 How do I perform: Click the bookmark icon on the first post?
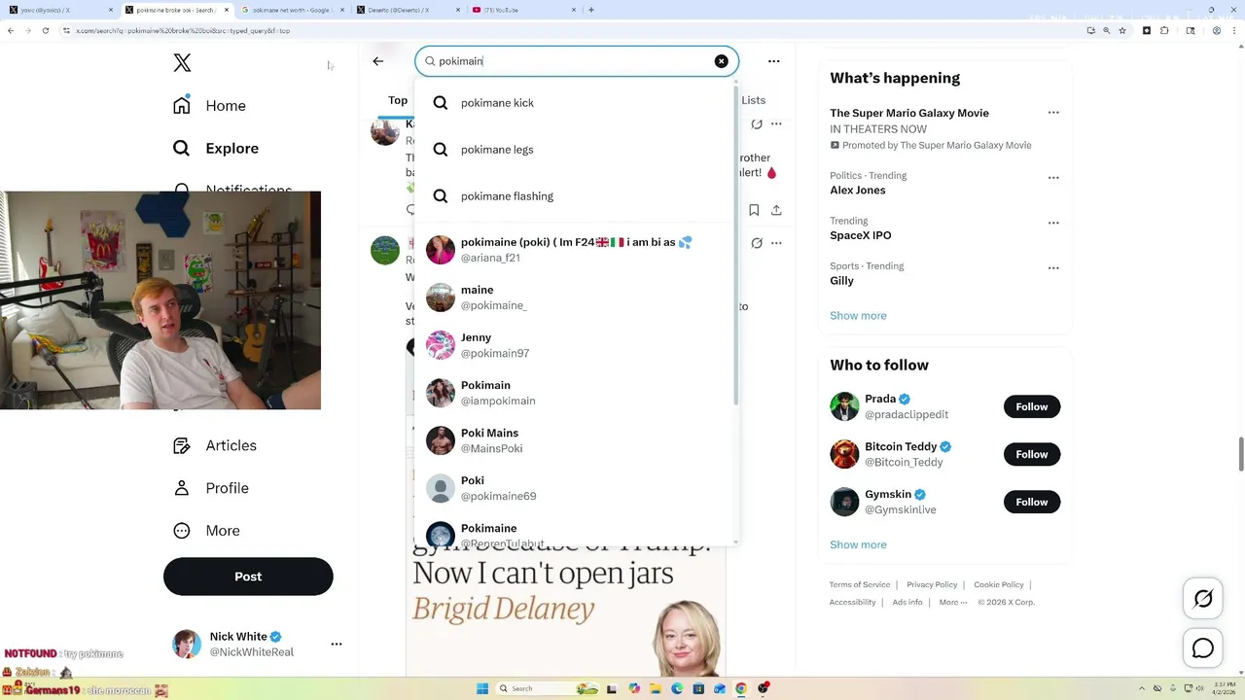754,210
